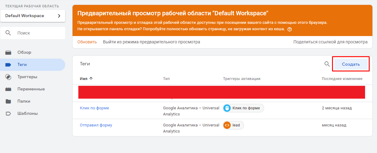
Task: Click the Folders (Папки) folder icon
Action: (x=8, y=101)
